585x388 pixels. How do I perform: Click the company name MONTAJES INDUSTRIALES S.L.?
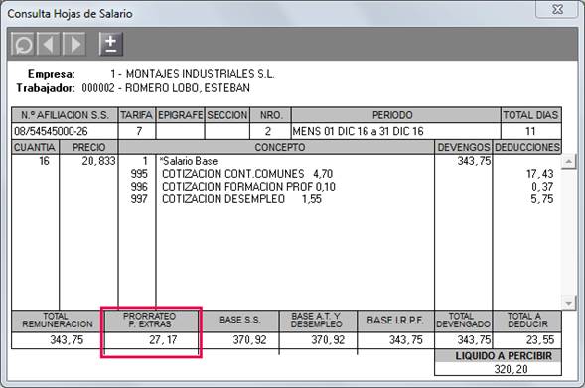pyautogui.click(x=200, y=74)
